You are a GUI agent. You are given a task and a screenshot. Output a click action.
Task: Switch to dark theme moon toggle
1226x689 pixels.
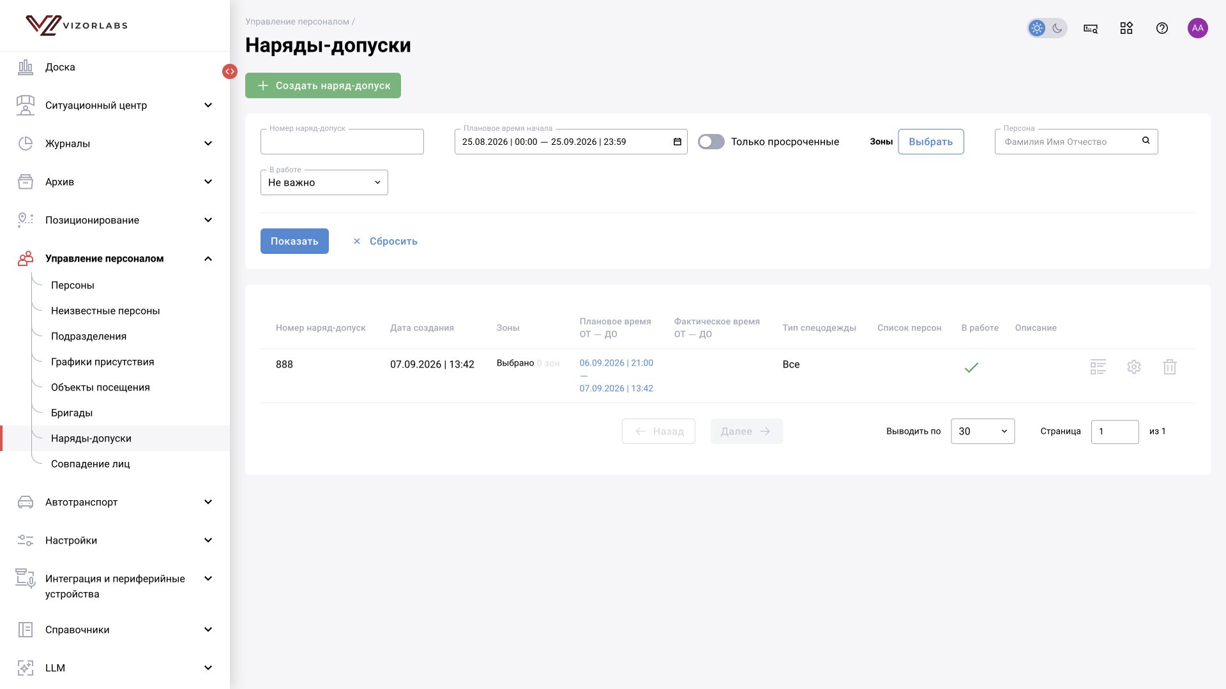click(1057, 28)
